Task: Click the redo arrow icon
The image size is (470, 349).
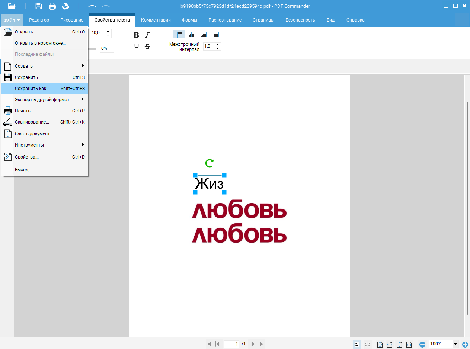Action: (106, 6)
